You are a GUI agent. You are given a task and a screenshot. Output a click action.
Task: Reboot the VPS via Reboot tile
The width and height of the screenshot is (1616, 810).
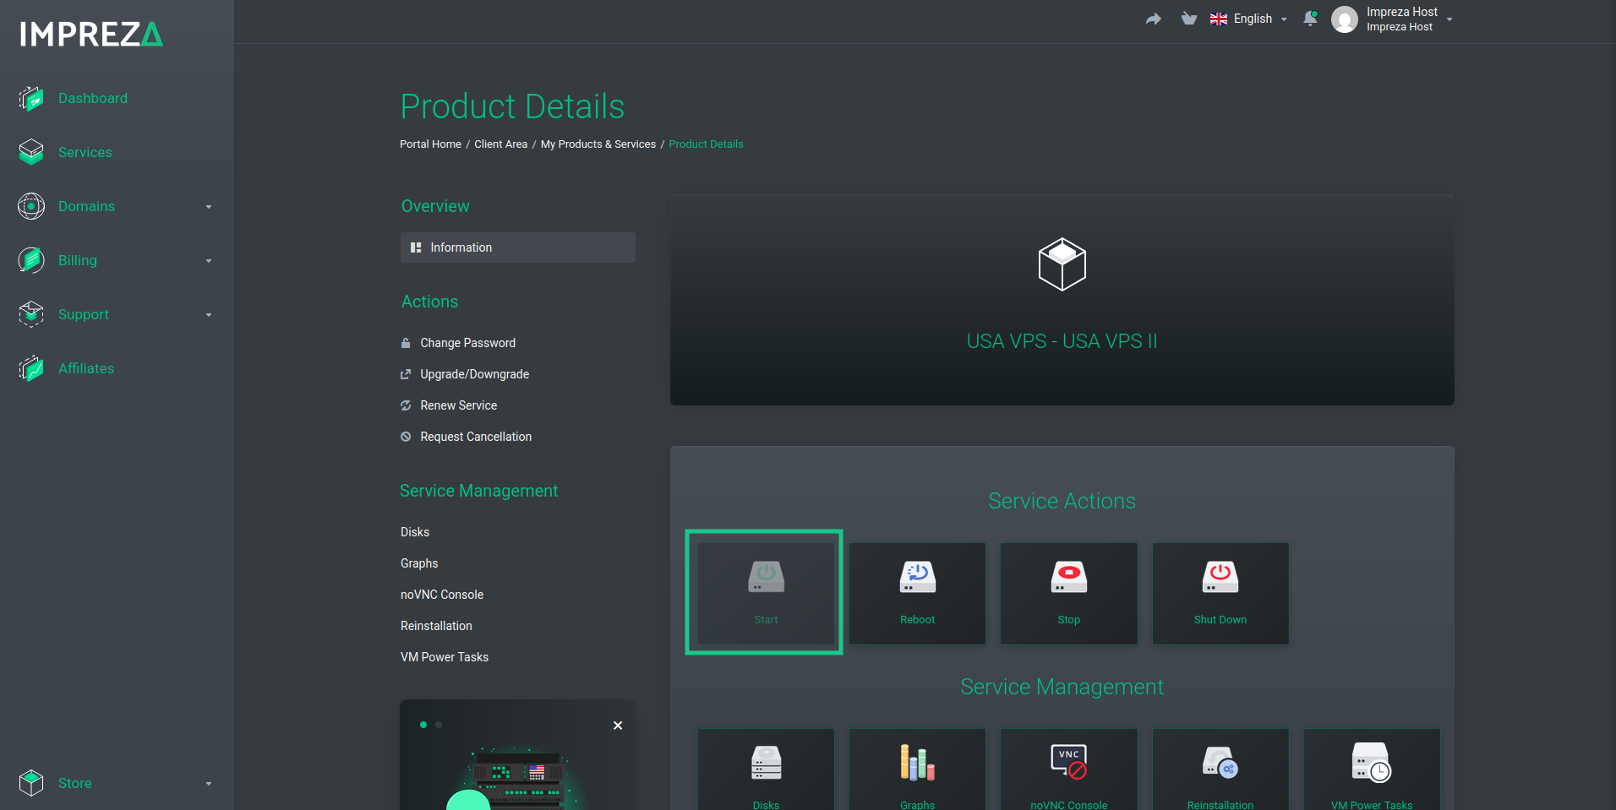pos(917,593)
